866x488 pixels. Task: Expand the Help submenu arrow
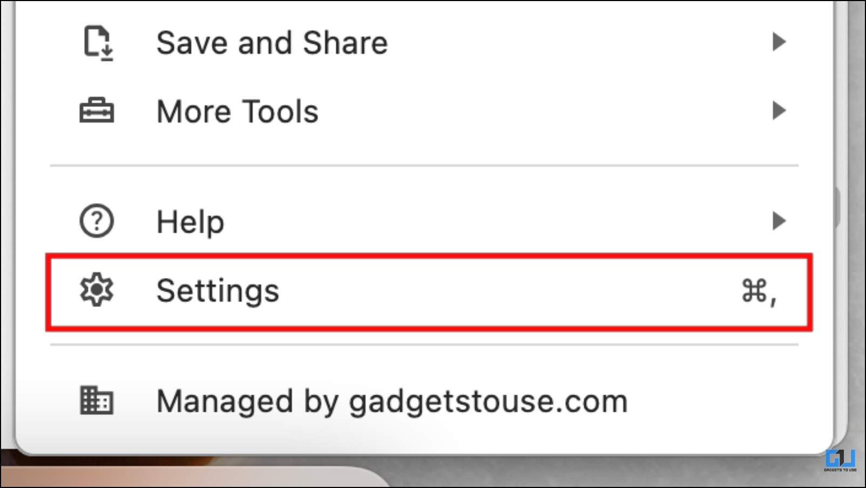[x=779, y=221]
